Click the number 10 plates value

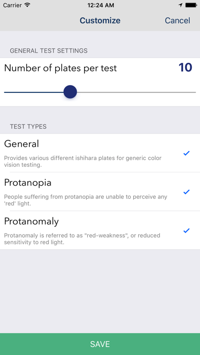(186, 67)
